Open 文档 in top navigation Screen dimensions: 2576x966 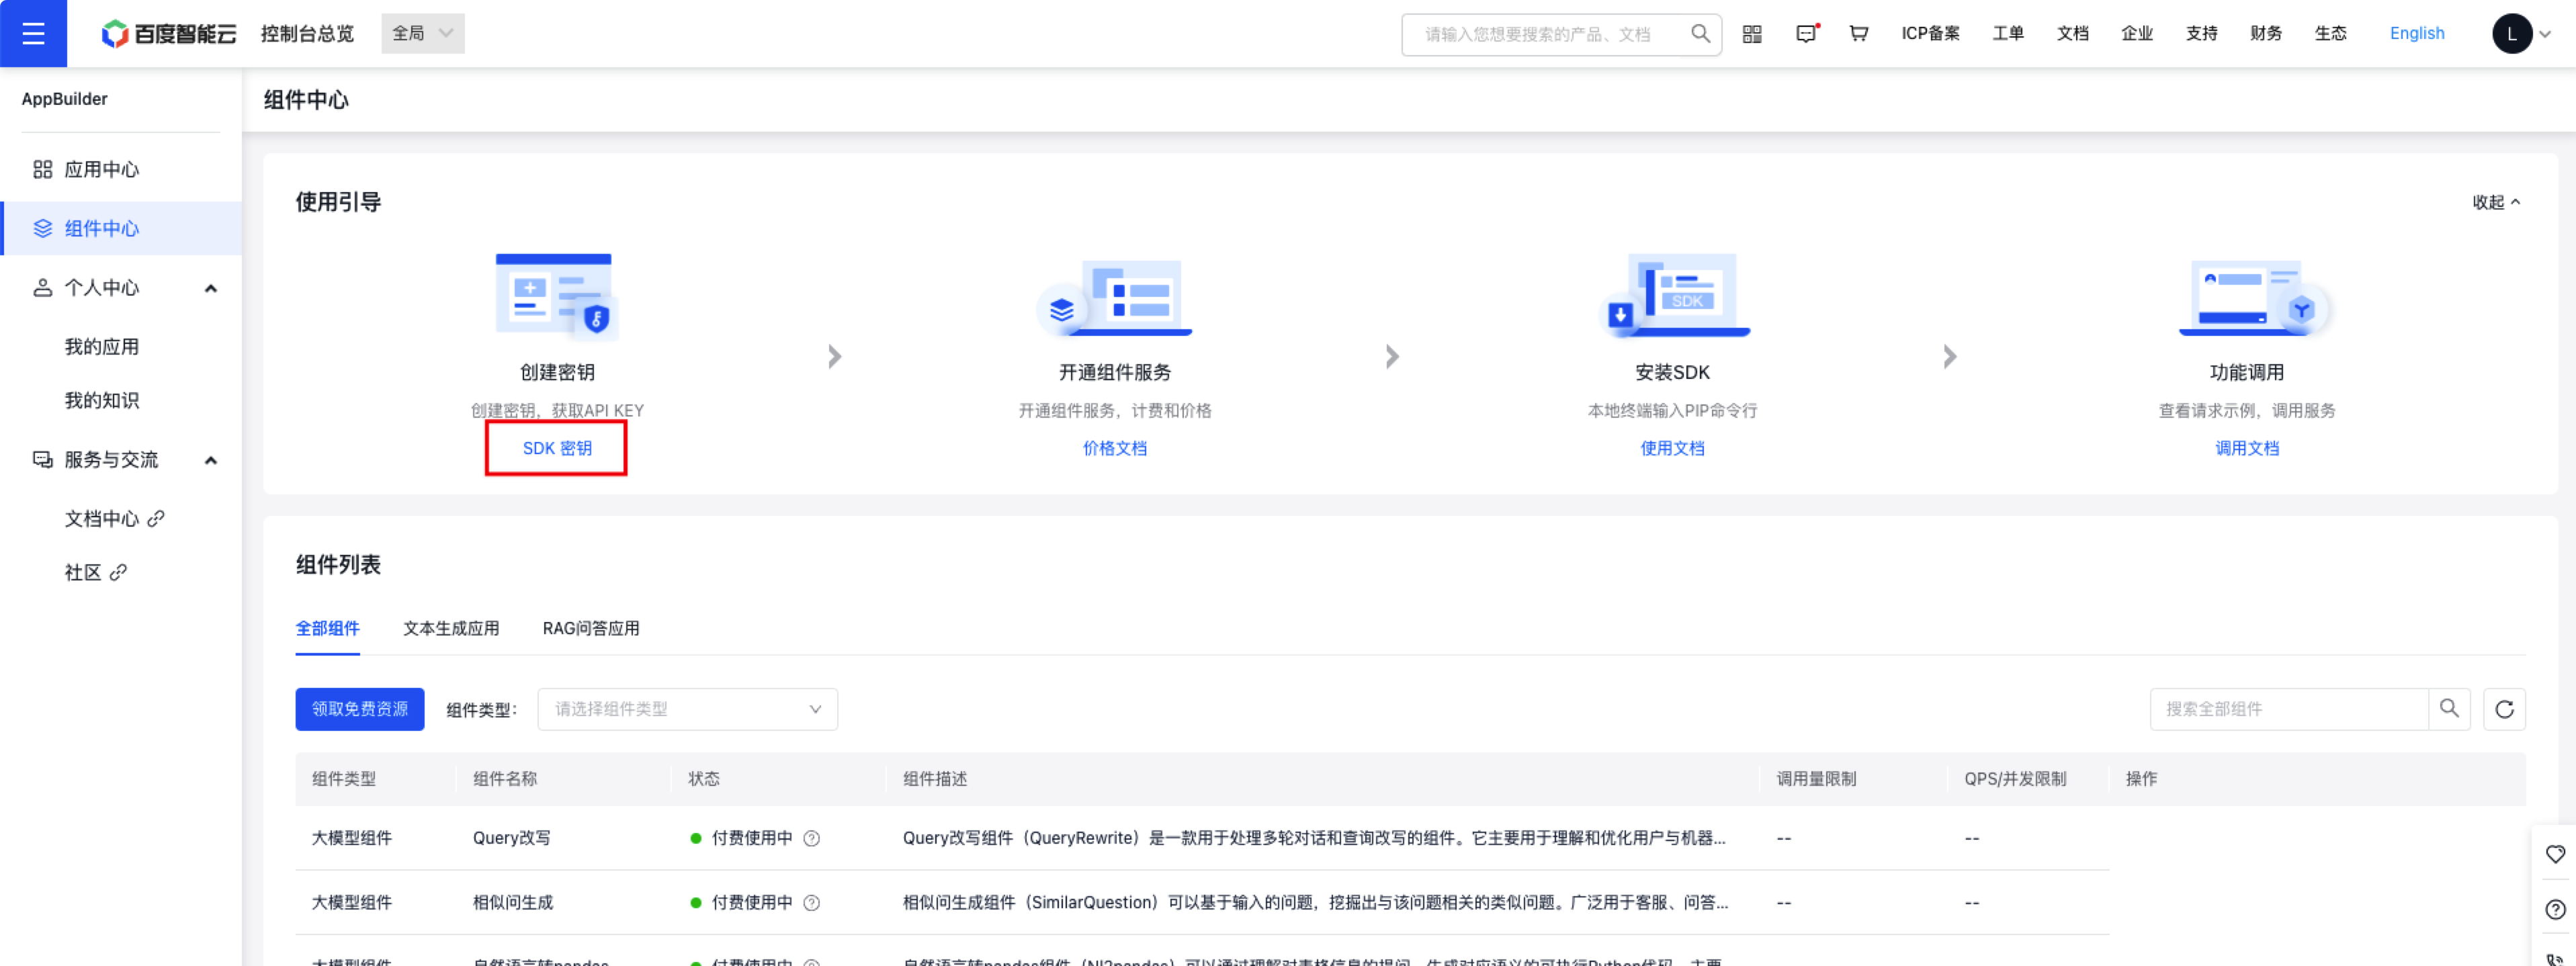(x=2072, y=33)
